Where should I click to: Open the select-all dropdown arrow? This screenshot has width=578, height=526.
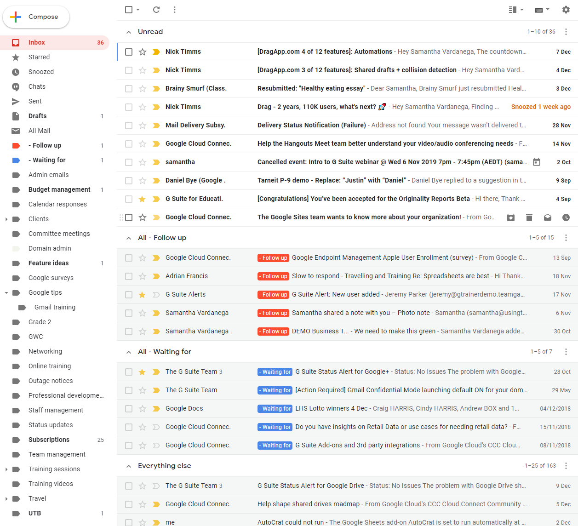pyautogui.click(x=138, y=10)
